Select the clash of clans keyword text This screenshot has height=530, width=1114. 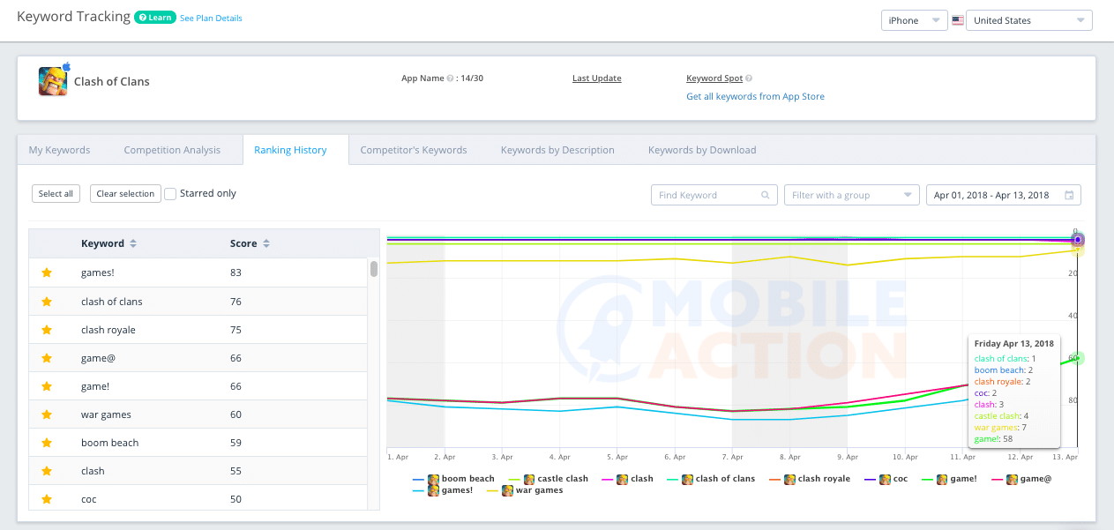click(112, 302)
